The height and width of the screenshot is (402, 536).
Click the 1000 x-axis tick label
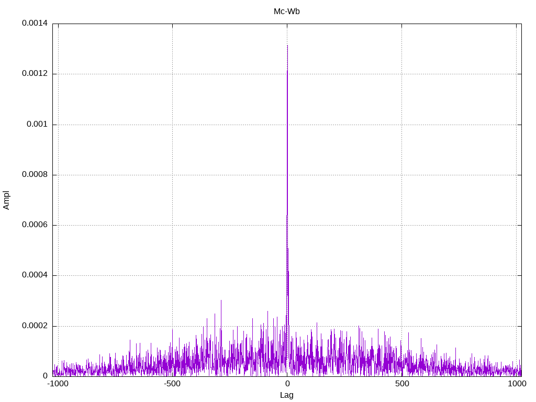pyautogui.click(x=517, y=384)
